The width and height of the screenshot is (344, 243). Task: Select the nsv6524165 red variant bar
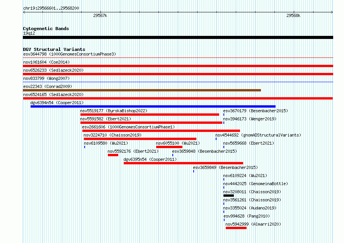[178, 98]
